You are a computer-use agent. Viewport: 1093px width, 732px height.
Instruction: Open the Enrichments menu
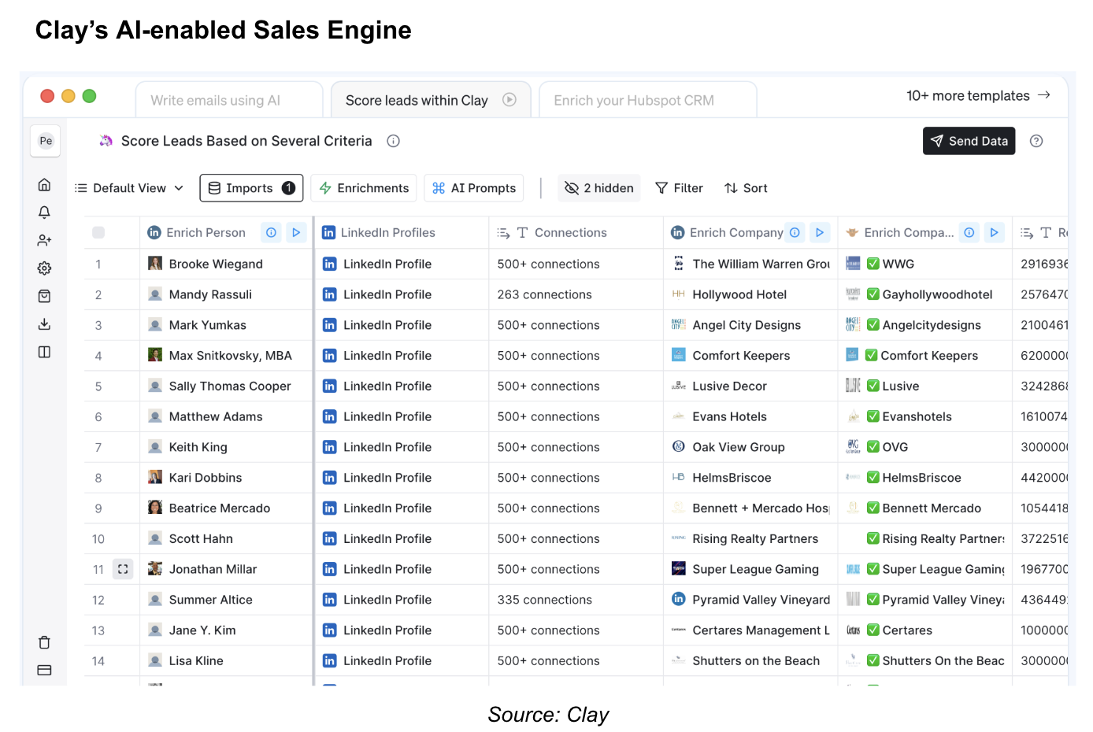coord(364,188)
